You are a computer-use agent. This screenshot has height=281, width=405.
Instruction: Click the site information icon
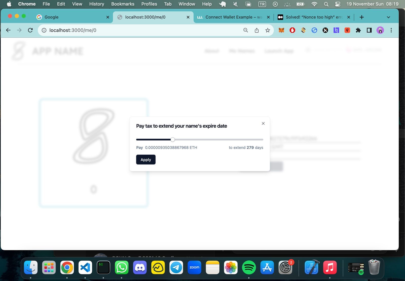(44, 30)
